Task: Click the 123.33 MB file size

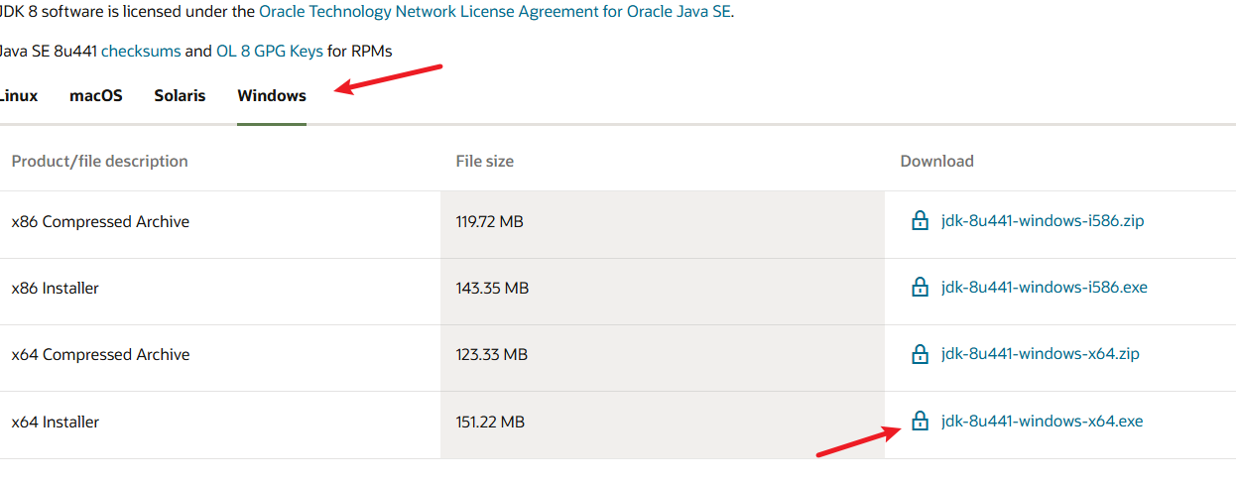Action: [x=492, y=354]
